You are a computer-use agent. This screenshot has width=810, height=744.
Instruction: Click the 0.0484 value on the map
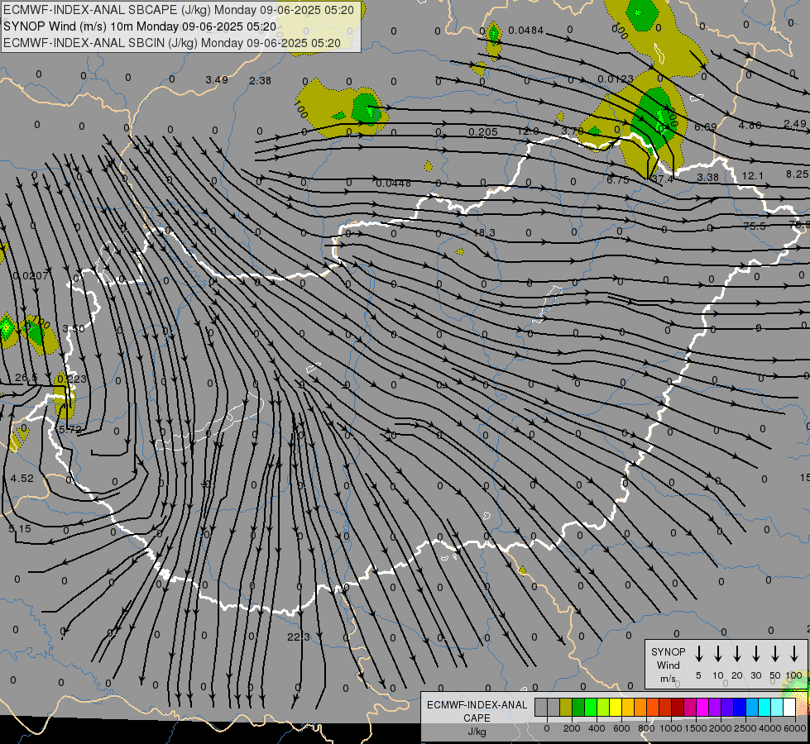(x=526, y=31)
